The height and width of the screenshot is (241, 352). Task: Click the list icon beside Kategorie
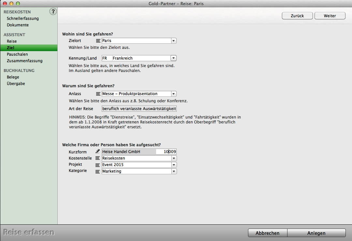click(x=98, y=171)
